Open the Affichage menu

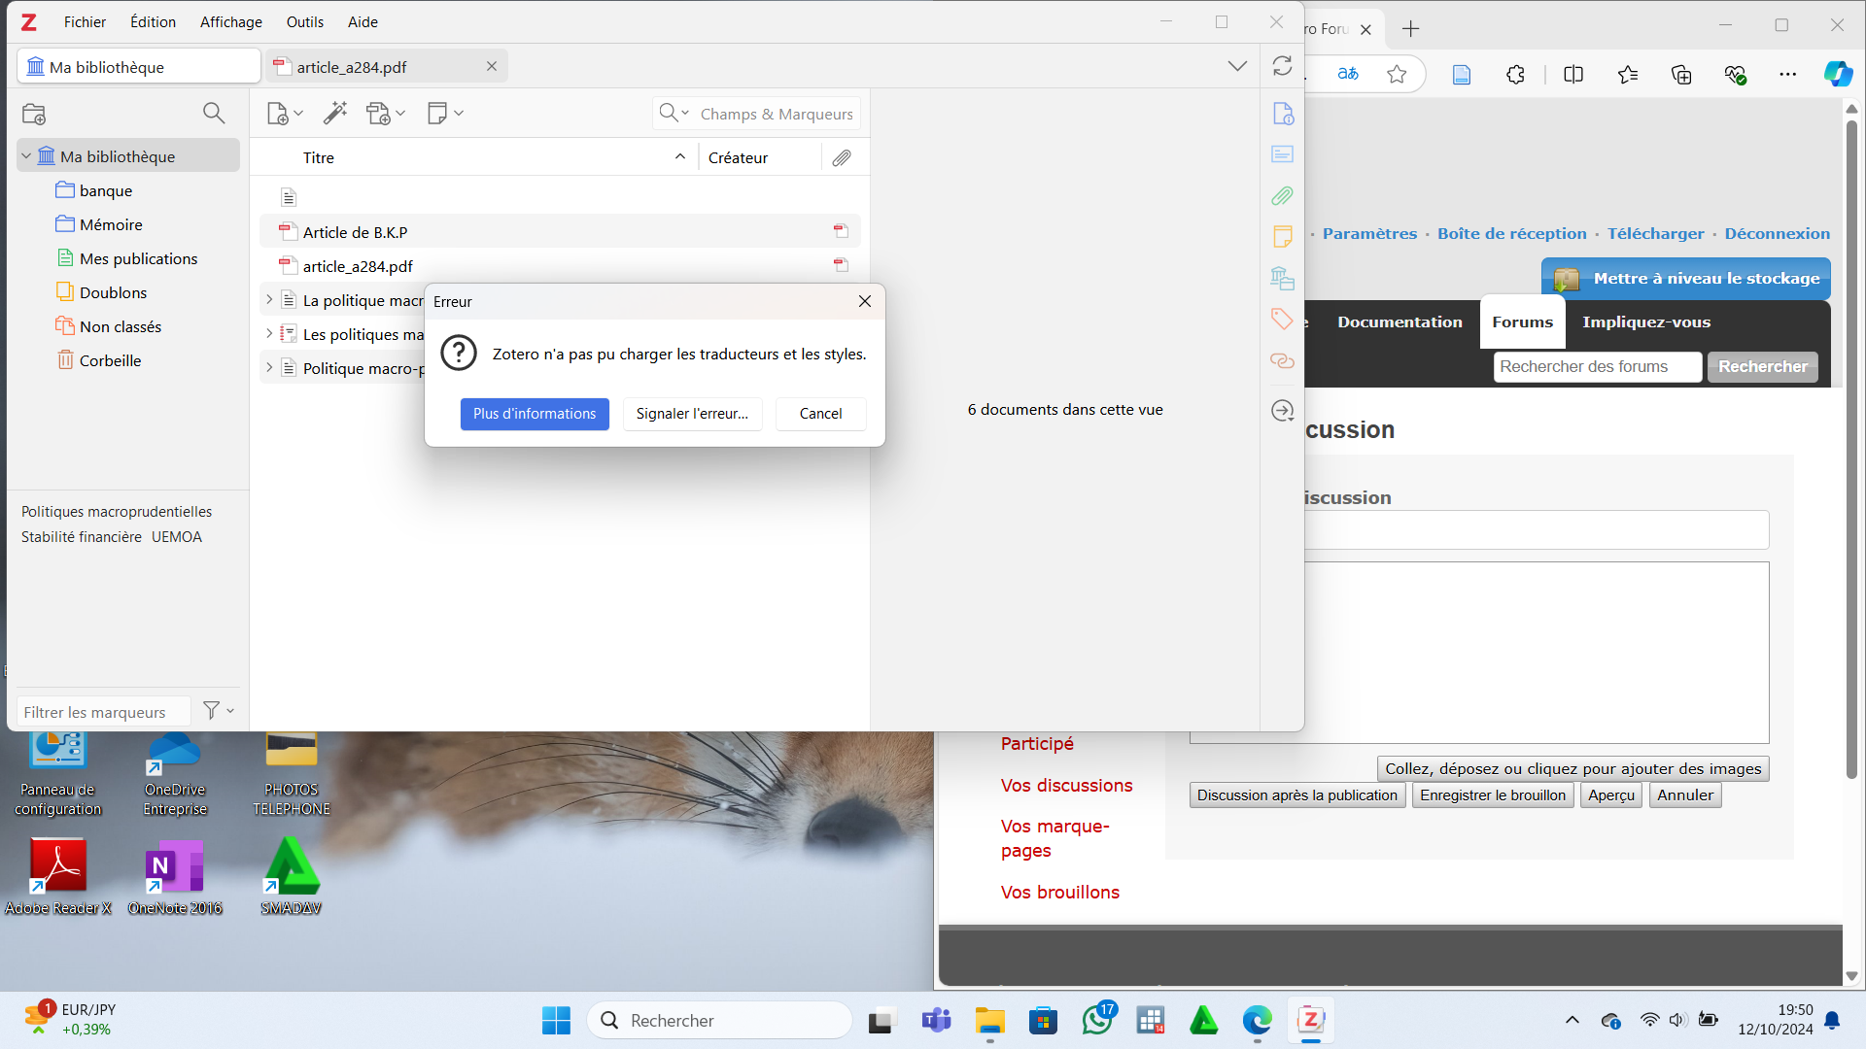pos(231,21)
